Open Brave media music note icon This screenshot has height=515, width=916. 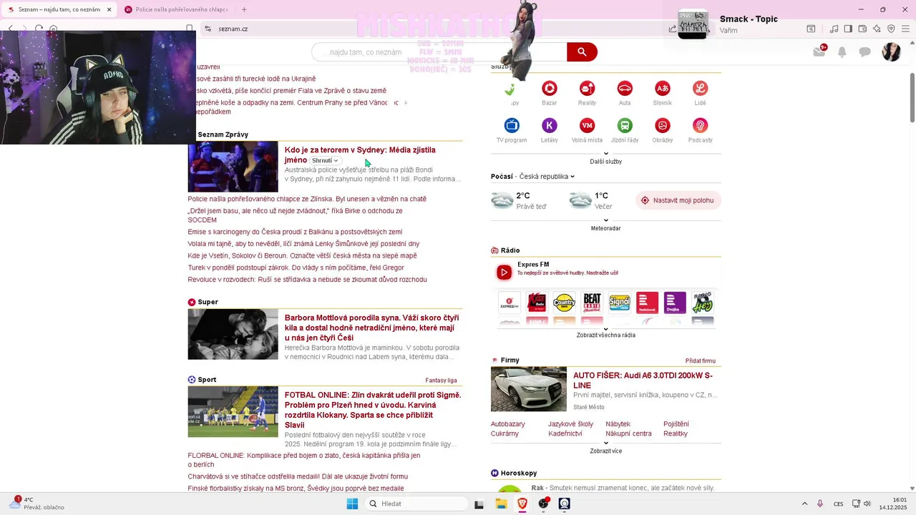point(834,29)
